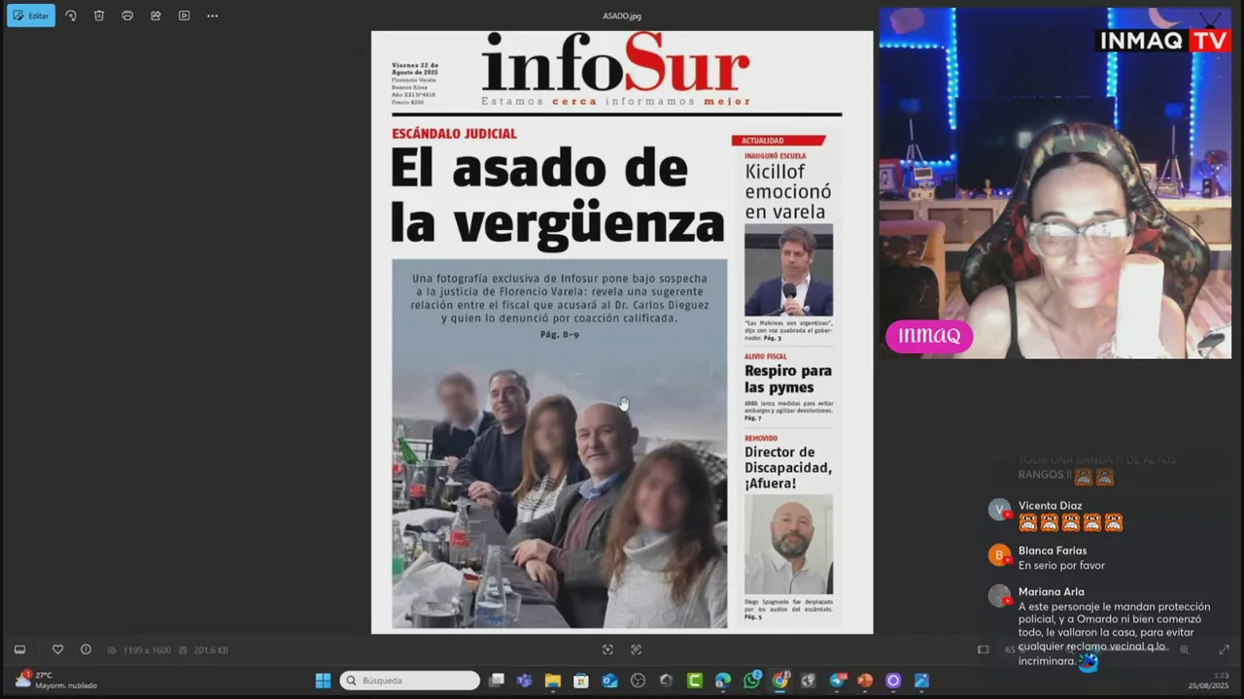Image resolution: width=1244 pixels, height=699 pixels.
Task: Rotate the image with the rotate icon
Action: pos(71,16)
